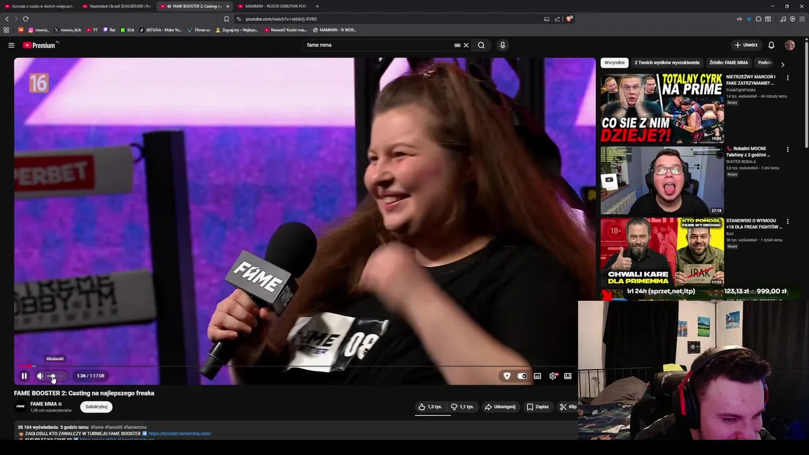
Task: Run search with the magnifier button
Action: point(481,45)
